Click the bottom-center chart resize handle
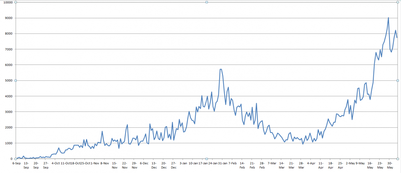This screenshot has width=401, height=173. (207, 159)
